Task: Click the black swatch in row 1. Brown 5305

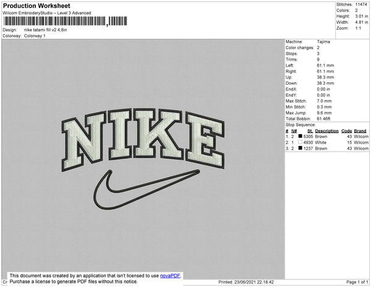Action: [x=301, y=136]
